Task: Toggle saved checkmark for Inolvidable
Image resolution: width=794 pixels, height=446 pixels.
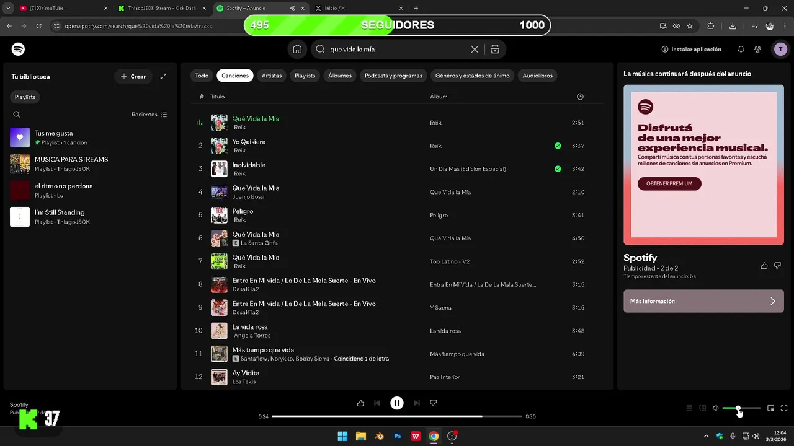Action: click(x=558, y=168)
